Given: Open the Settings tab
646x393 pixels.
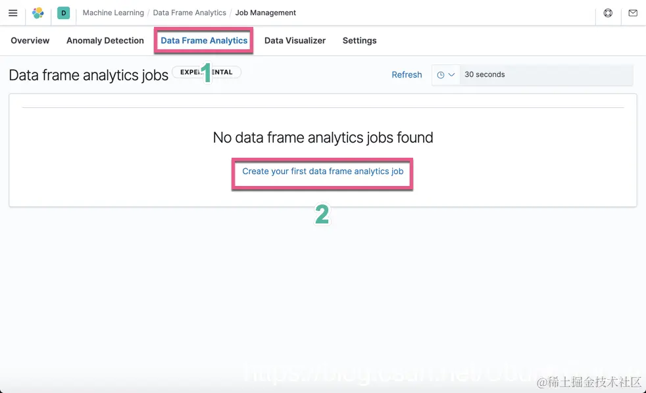Looking at the screenshot, I should click(359, 41).
